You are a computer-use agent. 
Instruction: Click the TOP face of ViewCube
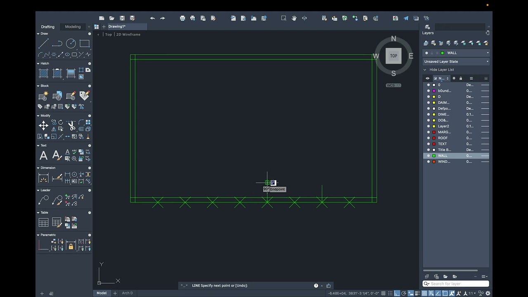pos(394,56)
